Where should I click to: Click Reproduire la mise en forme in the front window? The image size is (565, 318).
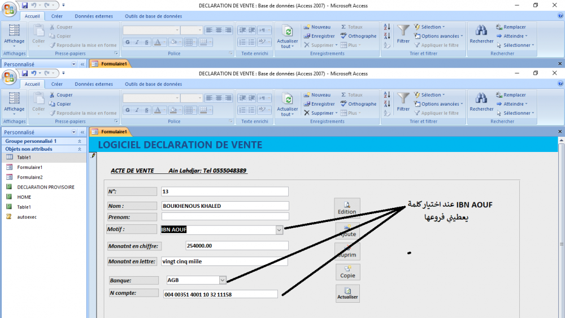(83, 113)
